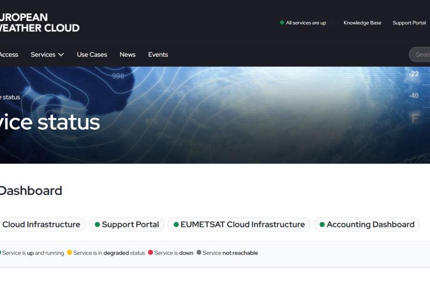This screenshot has width=430, height=286.
Task: Click green status dot on Support Portal pill
Action: pyautogui.click(x=97, y=225)
